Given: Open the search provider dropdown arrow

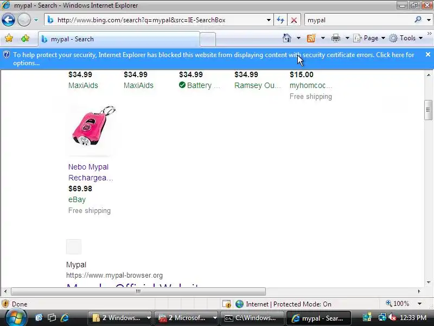Looking at the screenshot, I should [x=429, y=20].
